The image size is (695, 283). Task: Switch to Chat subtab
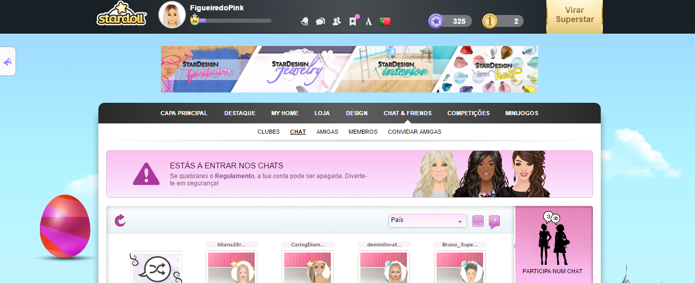click(298, 132)
